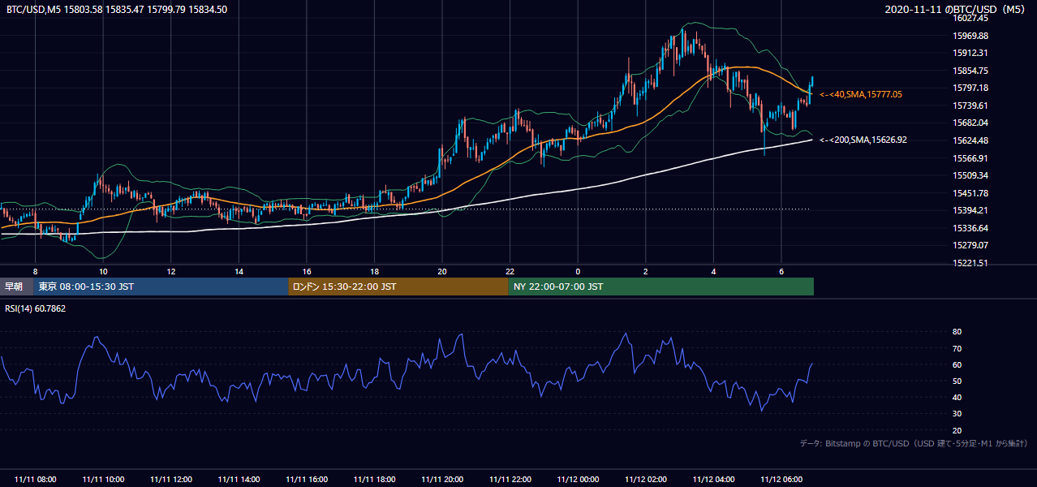Click price axis value 15624.48
This screenshot has height=487, width=1037.
coord(970,140)
